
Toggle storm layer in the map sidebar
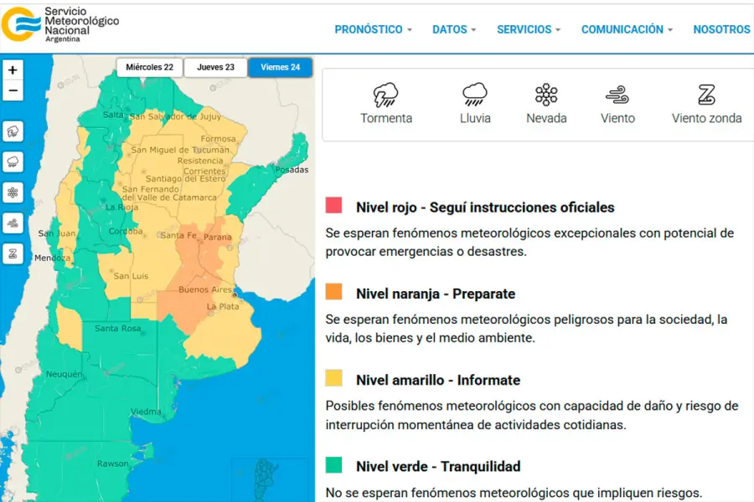click(13, 131)
